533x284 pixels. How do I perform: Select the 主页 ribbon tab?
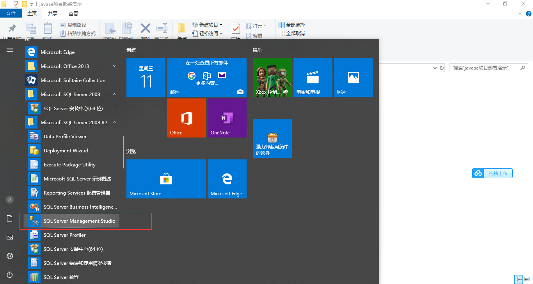click(32, 13)
